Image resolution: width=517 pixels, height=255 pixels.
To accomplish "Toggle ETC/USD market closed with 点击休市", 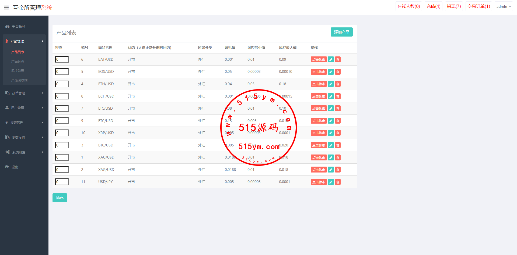I will coord(319,121).
